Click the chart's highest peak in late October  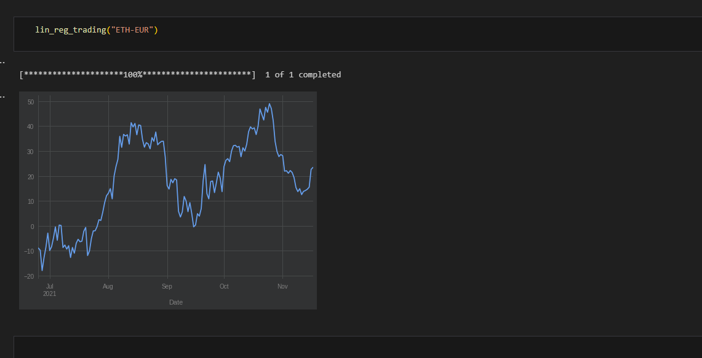[269, 104]
